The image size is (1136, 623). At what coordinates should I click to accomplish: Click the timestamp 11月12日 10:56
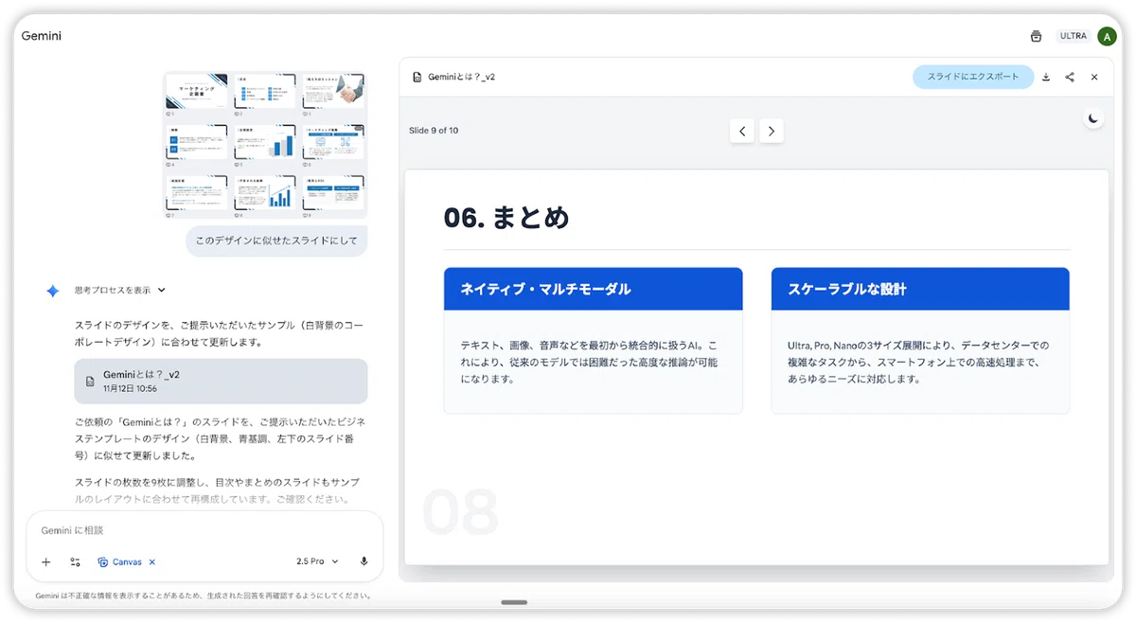[130, 388]
